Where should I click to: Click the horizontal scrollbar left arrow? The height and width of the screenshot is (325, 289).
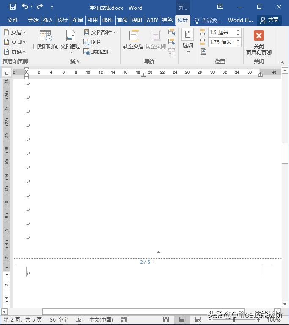(x=5, y=311)
